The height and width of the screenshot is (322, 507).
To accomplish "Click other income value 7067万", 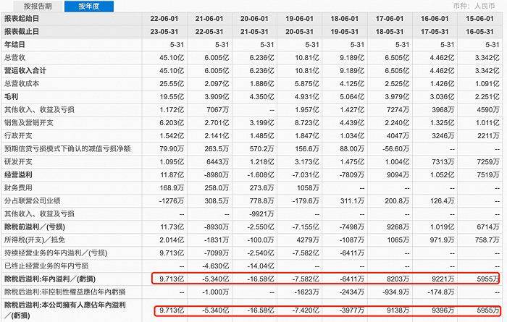I will (x=217, y=110).
